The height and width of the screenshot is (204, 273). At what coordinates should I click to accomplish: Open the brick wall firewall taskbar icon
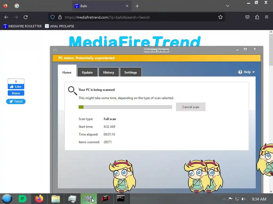(89, 199)
